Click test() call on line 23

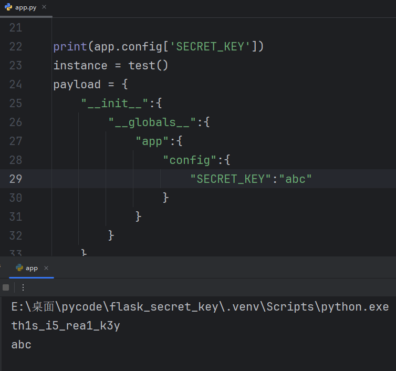pos(148,66)
